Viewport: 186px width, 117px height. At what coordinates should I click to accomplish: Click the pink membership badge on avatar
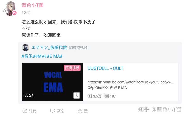[x=14, y=13]
